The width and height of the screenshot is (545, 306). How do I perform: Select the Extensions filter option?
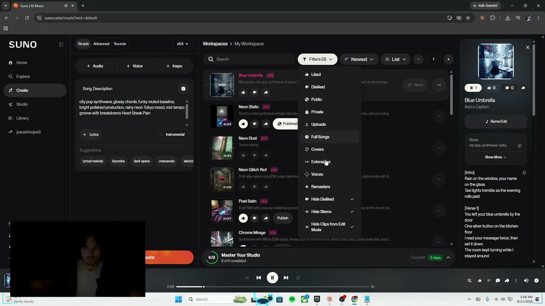click(x=330, y=162)
